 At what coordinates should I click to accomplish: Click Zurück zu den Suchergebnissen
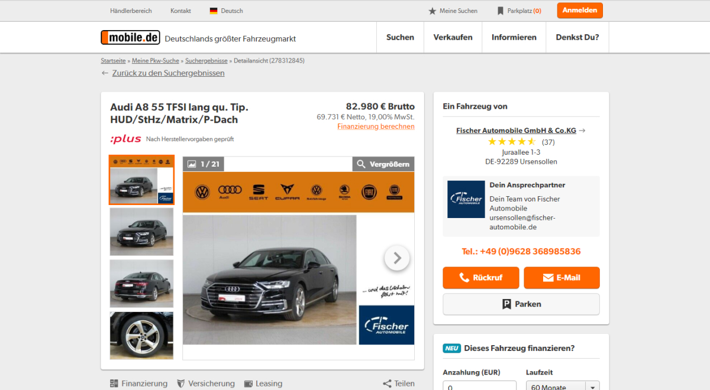coord(168,73)
